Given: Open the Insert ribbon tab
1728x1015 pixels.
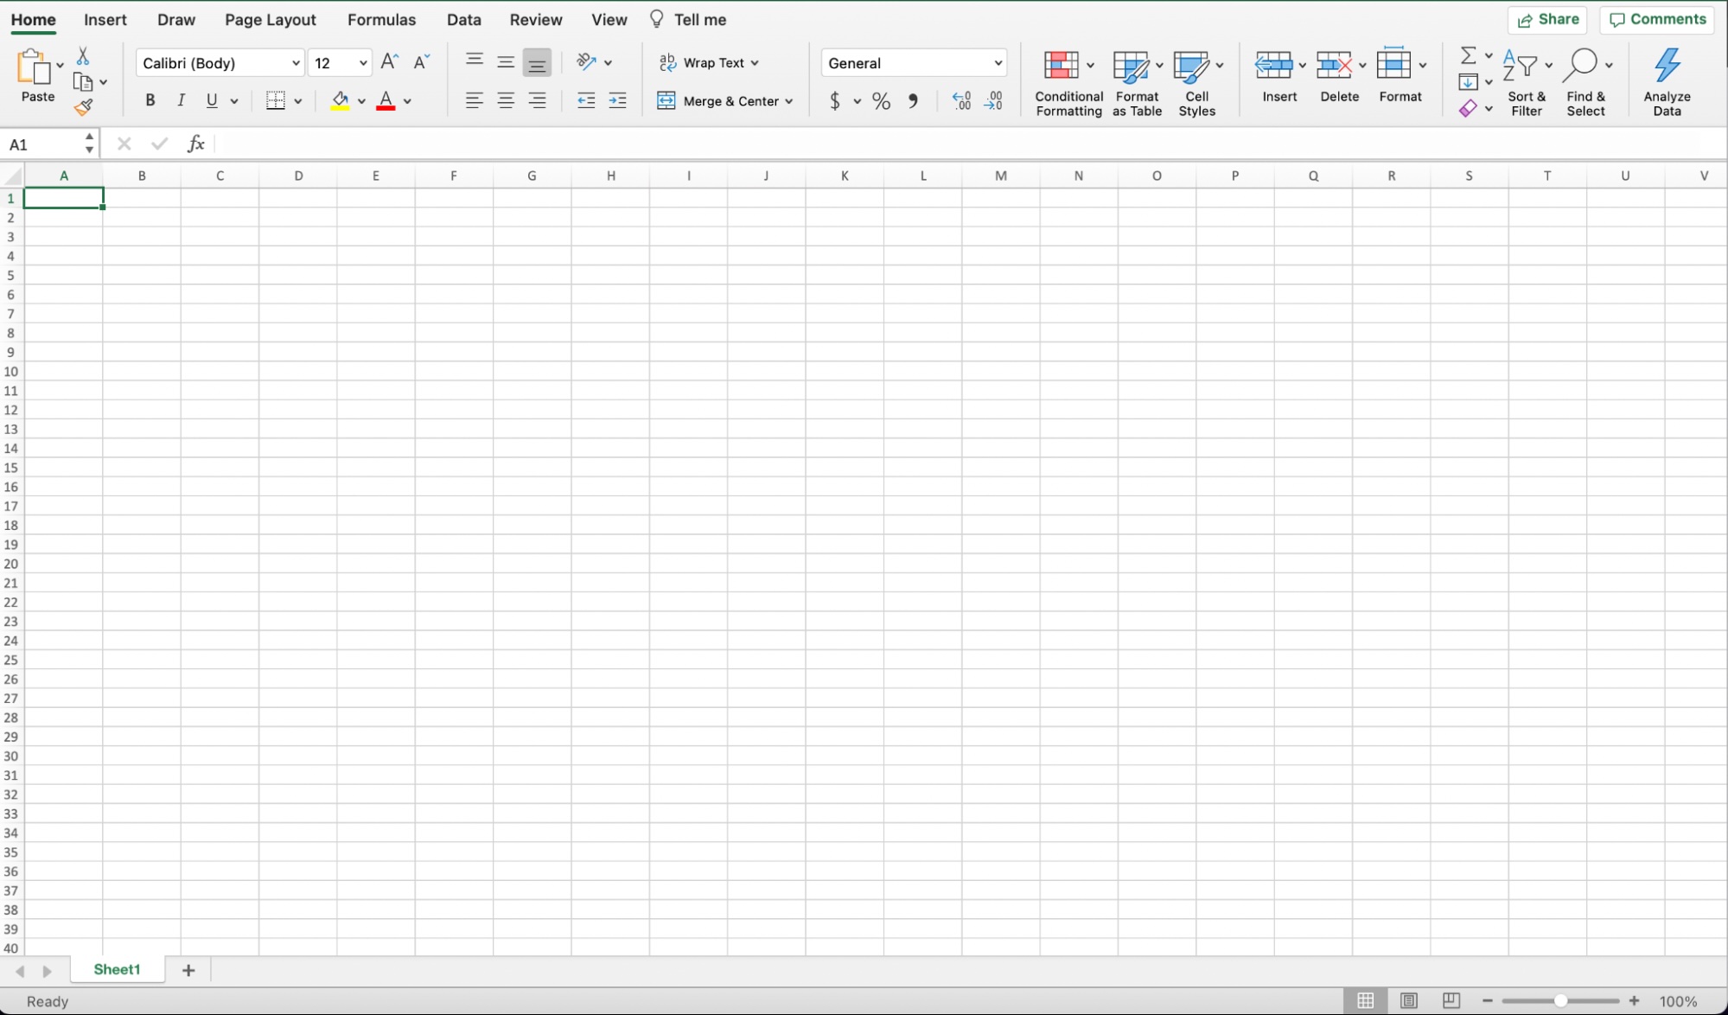Looking at the screenshot, I should (x=105, y=19).
